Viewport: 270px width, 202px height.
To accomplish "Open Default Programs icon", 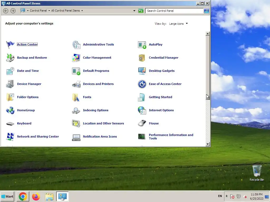I will [x=76, y=71].
